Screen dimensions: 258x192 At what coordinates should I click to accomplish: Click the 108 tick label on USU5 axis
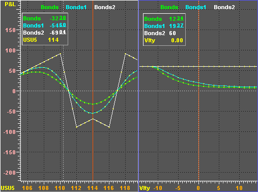(x=44, y=188)
